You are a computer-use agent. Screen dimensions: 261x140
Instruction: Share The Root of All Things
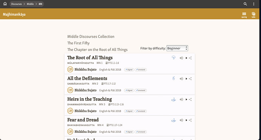tap(190, 58)
